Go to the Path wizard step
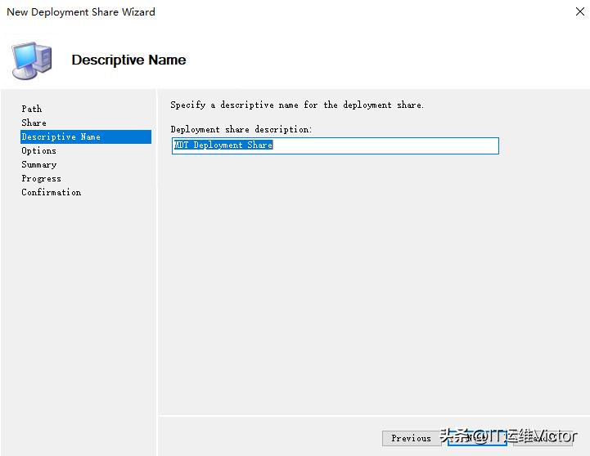The image size is (590, 456). [x=32, y=109]
